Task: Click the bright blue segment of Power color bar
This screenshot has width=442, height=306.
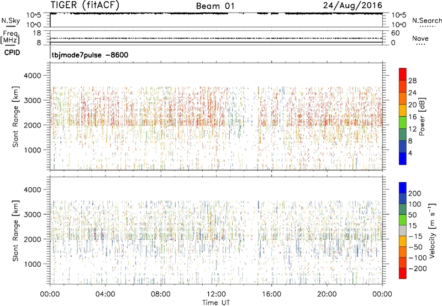Action: coord(403,159)
